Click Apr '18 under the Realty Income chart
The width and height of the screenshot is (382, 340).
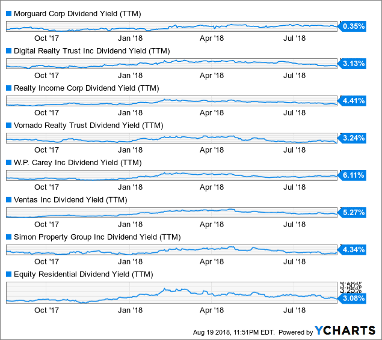(x=212, y=113)
